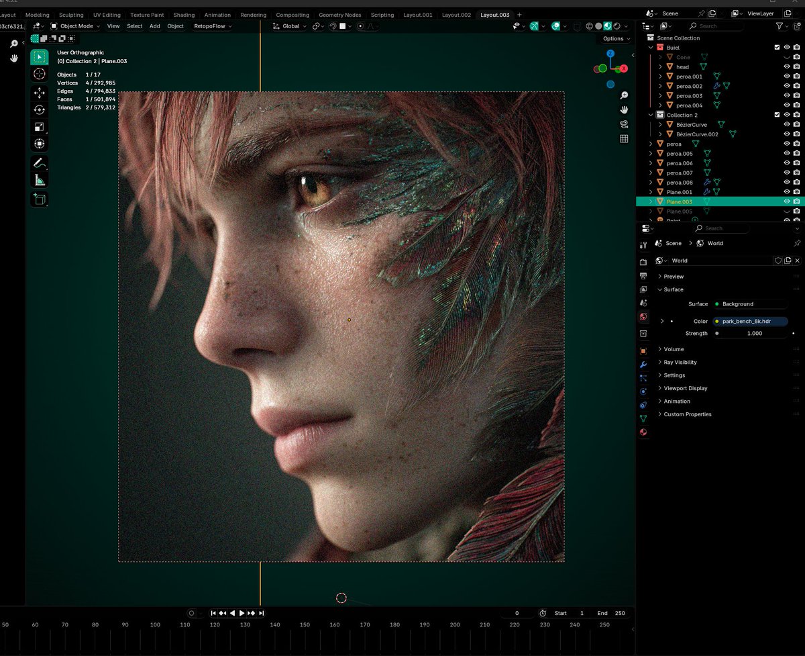Open the Object Mode dropdown
This screenshot has width=805, height=656.
(75, 26)
